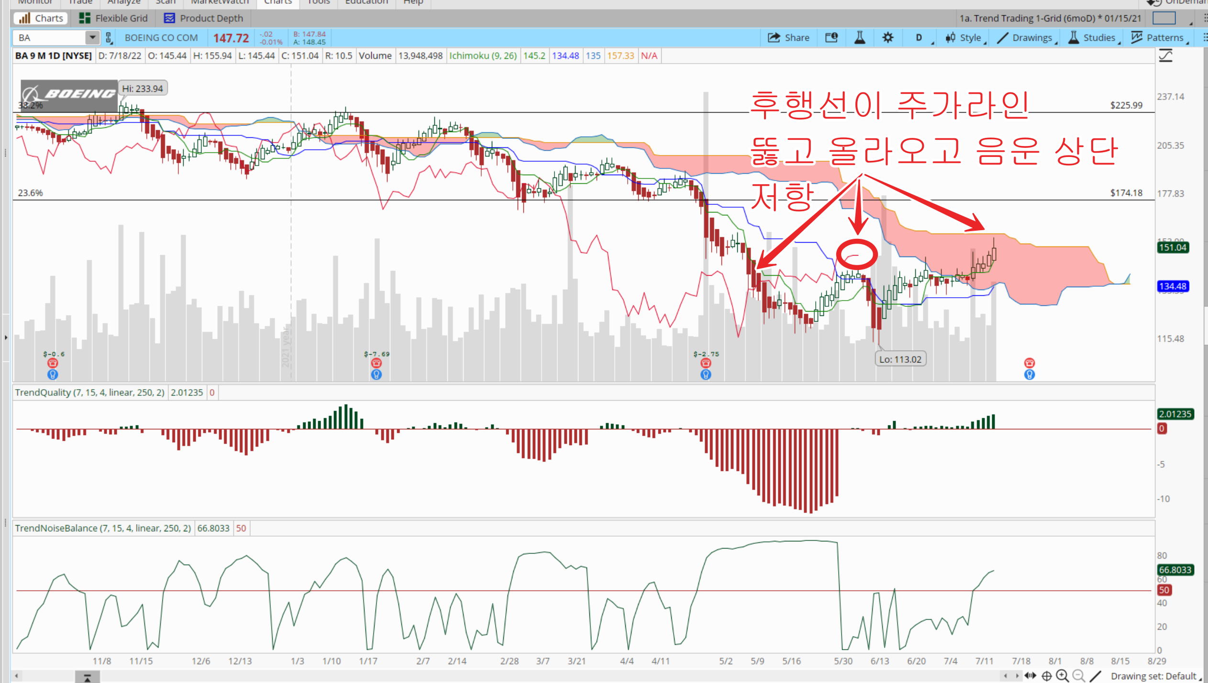Screen dimensions: 1208x683
Task: Click the Share button
Action: tap(788, 38)
